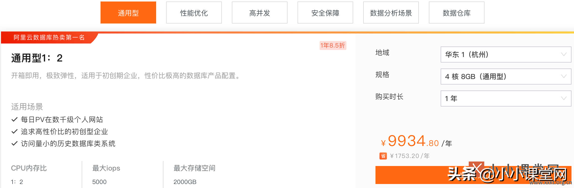The image size is (574, 188).
Task: Click checkmark beside 每日PV在数千级个人网站
Action: click(15, 119)
